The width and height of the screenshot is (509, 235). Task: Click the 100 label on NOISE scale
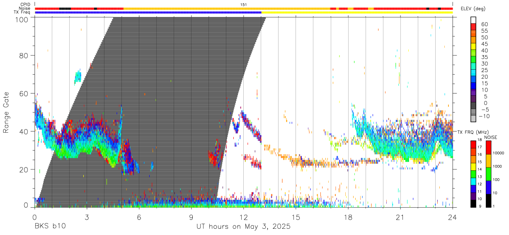[497, 179]
